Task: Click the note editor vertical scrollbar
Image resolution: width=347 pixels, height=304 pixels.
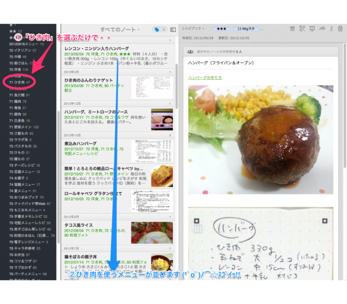Action: tap(345, 105)
